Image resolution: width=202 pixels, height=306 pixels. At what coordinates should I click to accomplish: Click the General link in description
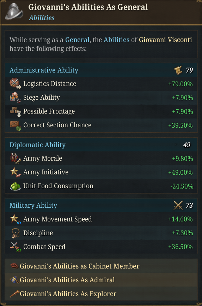pos(77,40)
